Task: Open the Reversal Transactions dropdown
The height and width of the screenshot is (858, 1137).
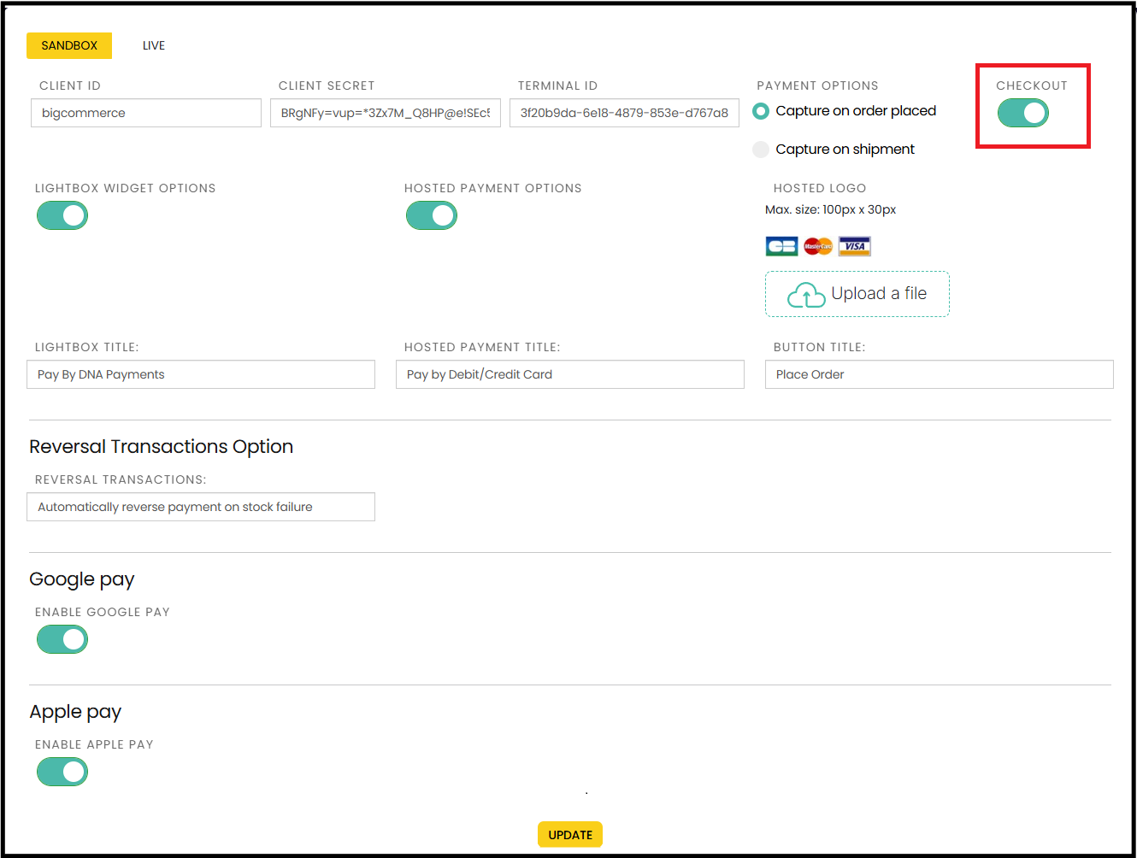Action: pos(201,507)
